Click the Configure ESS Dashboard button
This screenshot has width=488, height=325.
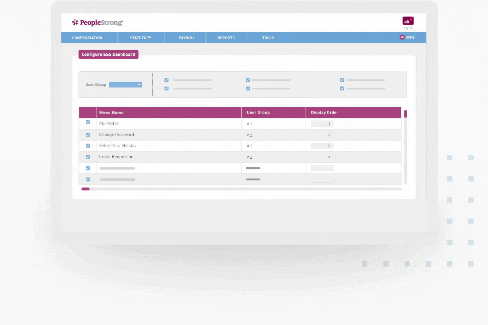click(x=109, y=54)
